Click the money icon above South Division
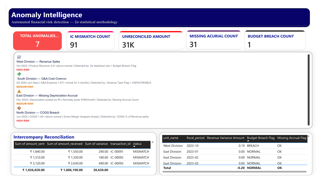Screen dimensions: 322x181 click(x=19, y=74)
